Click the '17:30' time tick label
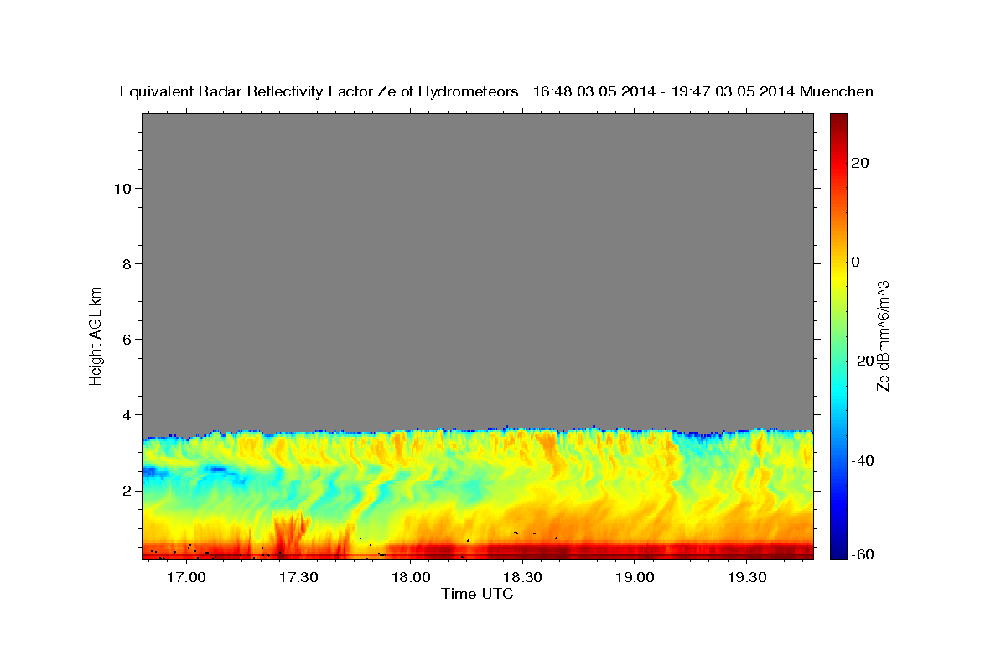This screenshot has width=1006, height=671. [x=298, y=578]
